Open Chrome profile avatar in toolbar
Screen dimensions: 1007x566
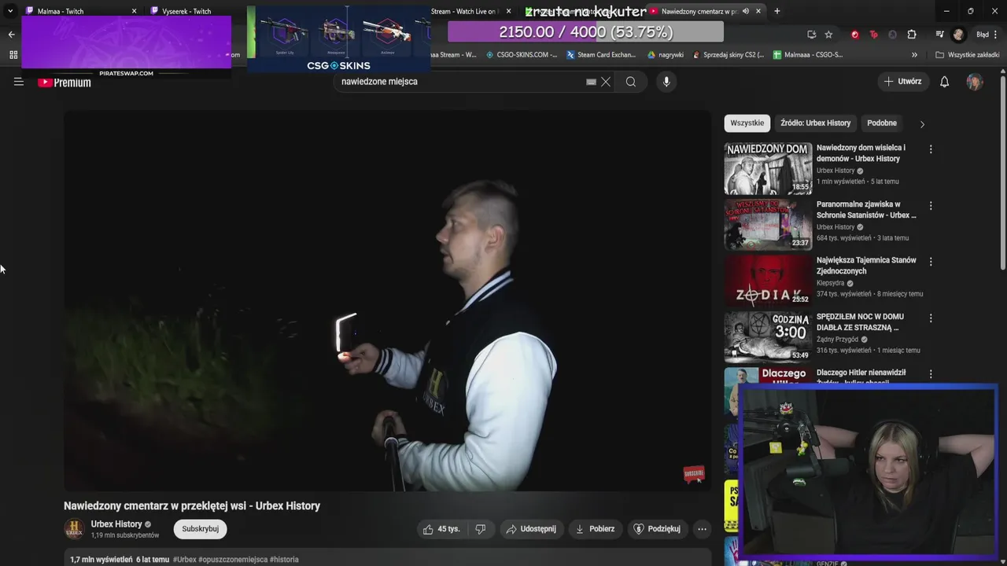coord(958,35)
